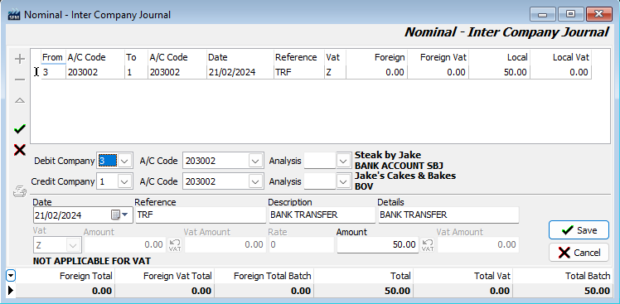620x304 pixels.
Task: Click the red X discard icon
Action: click(19, 150)
